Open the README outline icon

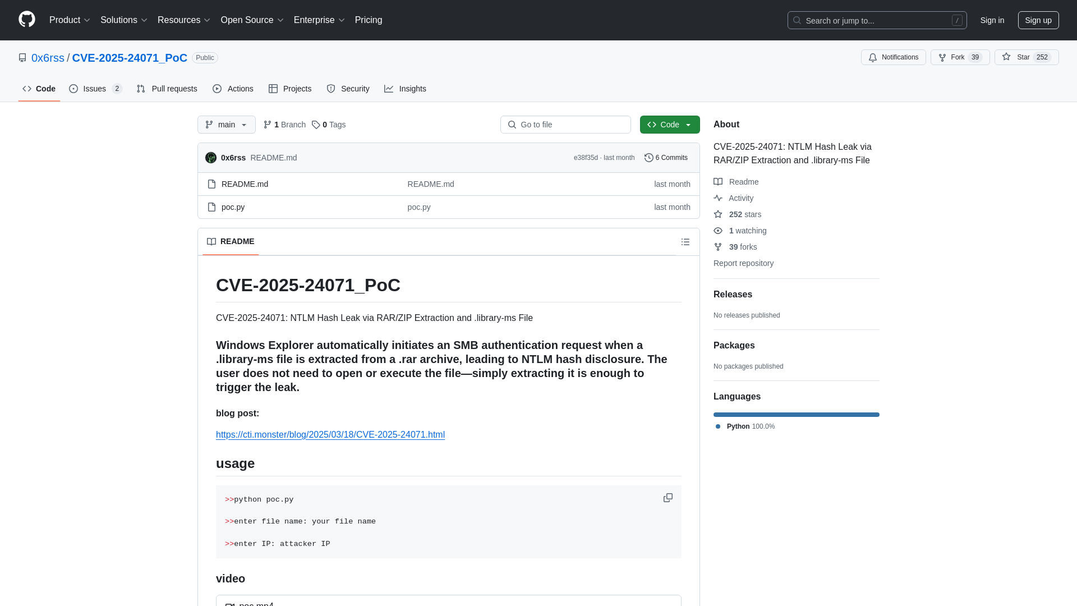click(685, 242)
